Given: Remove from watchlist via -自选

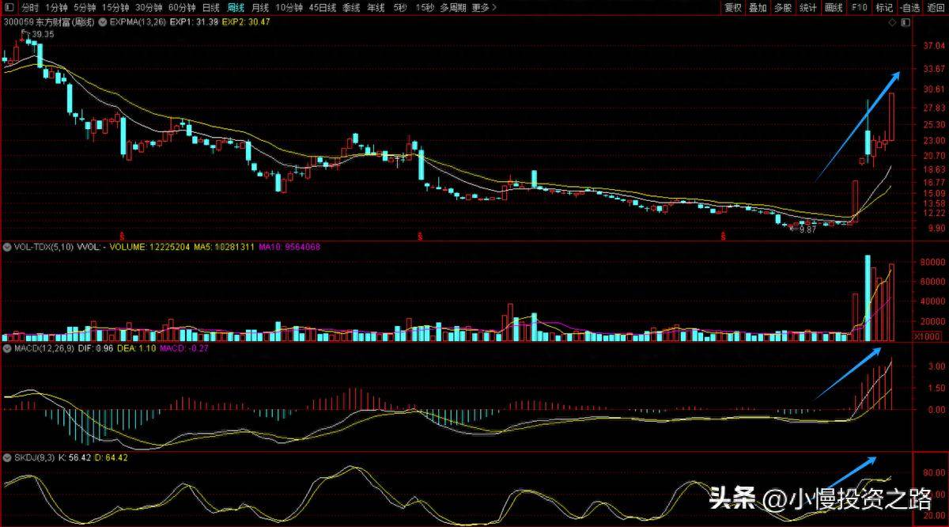Looking at the screenshot, I should [909, 7].
